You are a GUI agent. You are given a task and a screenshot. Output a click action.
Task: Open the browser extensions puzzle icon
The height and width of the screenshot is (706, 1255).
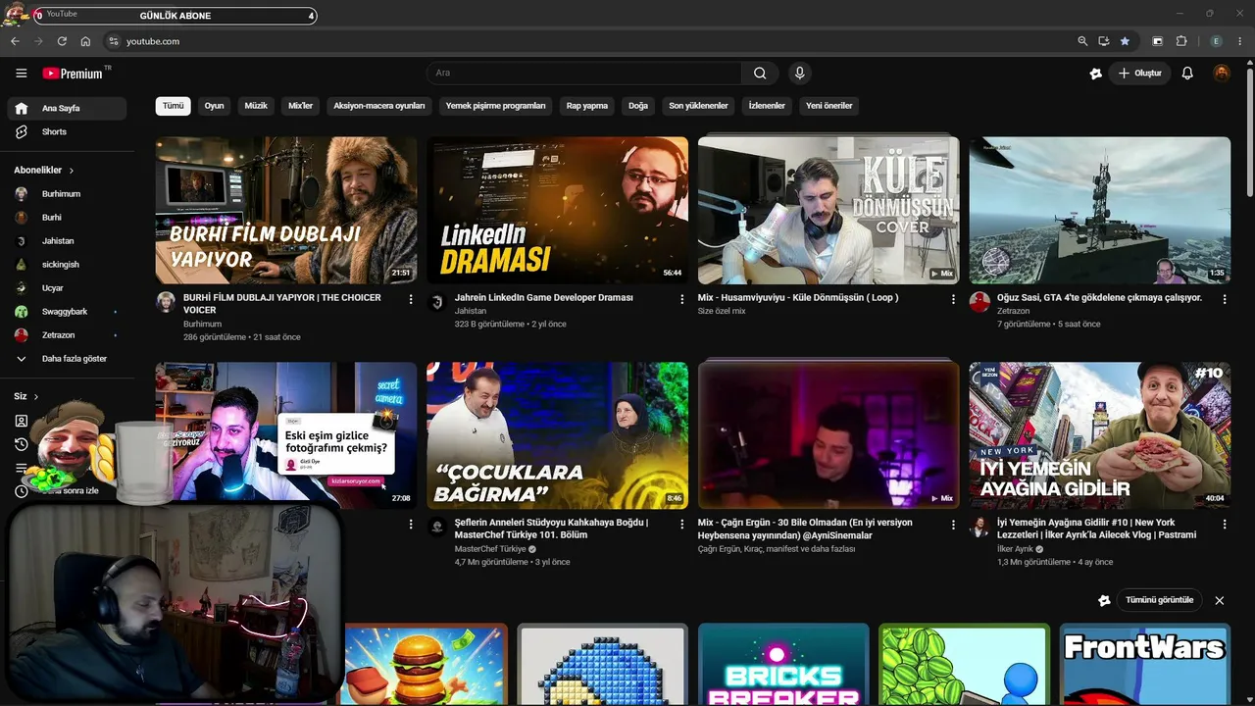pyautogui.click(x=1181, y=41)
